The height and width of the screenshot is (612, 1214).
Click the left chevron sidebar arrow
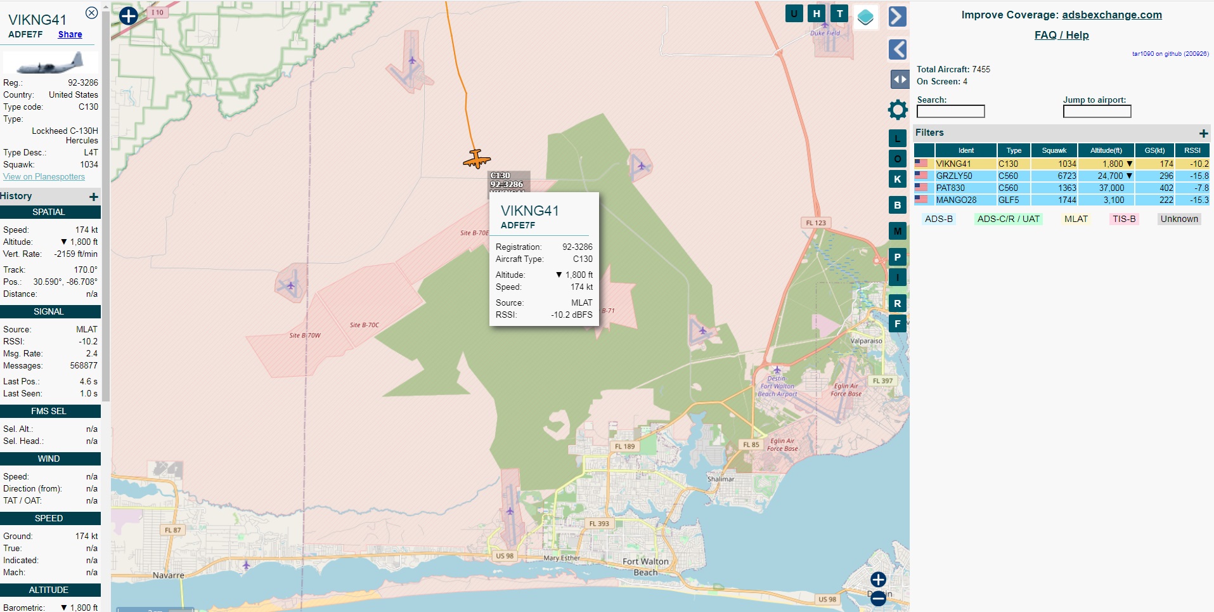[897, 49]
